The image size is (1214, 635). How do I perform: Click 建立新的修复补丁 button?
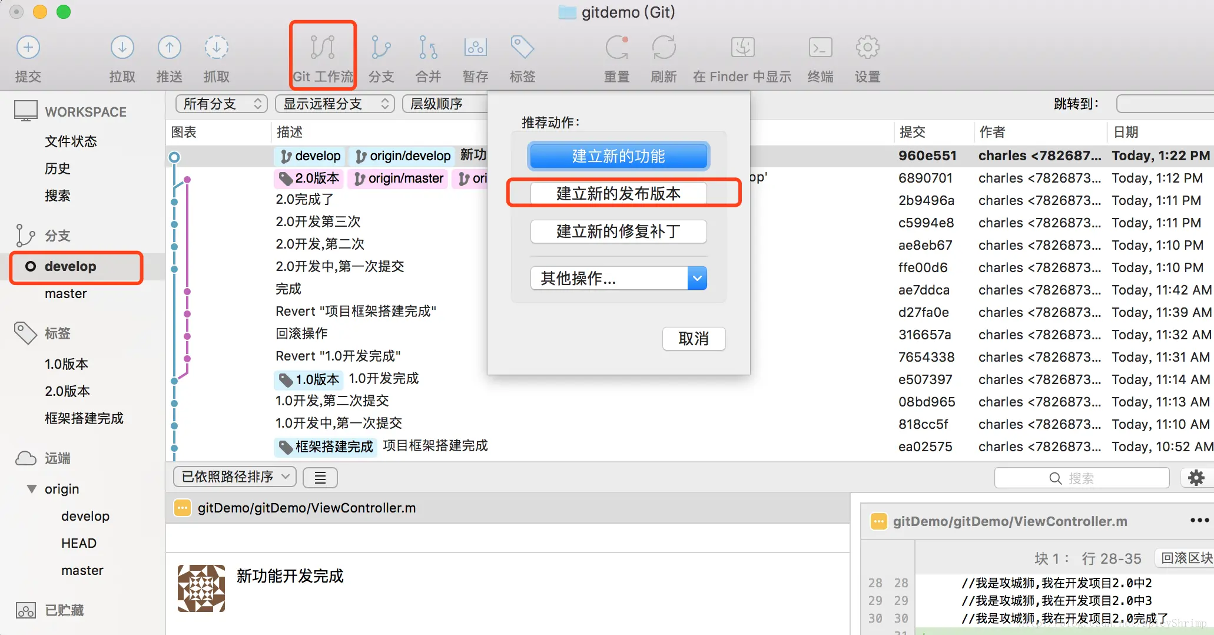click(618, 231)
